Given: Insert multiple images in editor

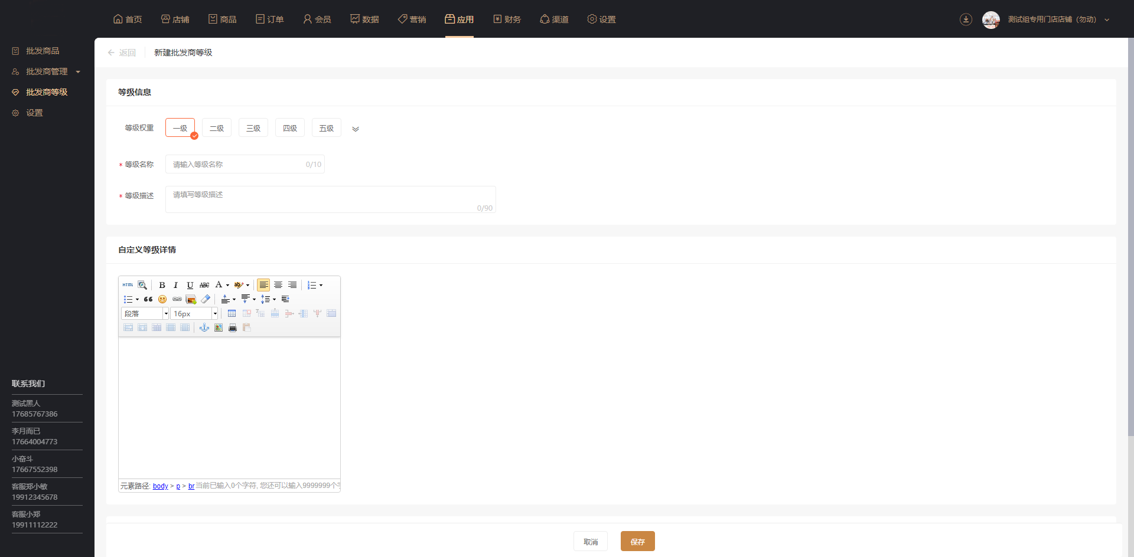Looking at the screenshot, I should click(191, 299).
